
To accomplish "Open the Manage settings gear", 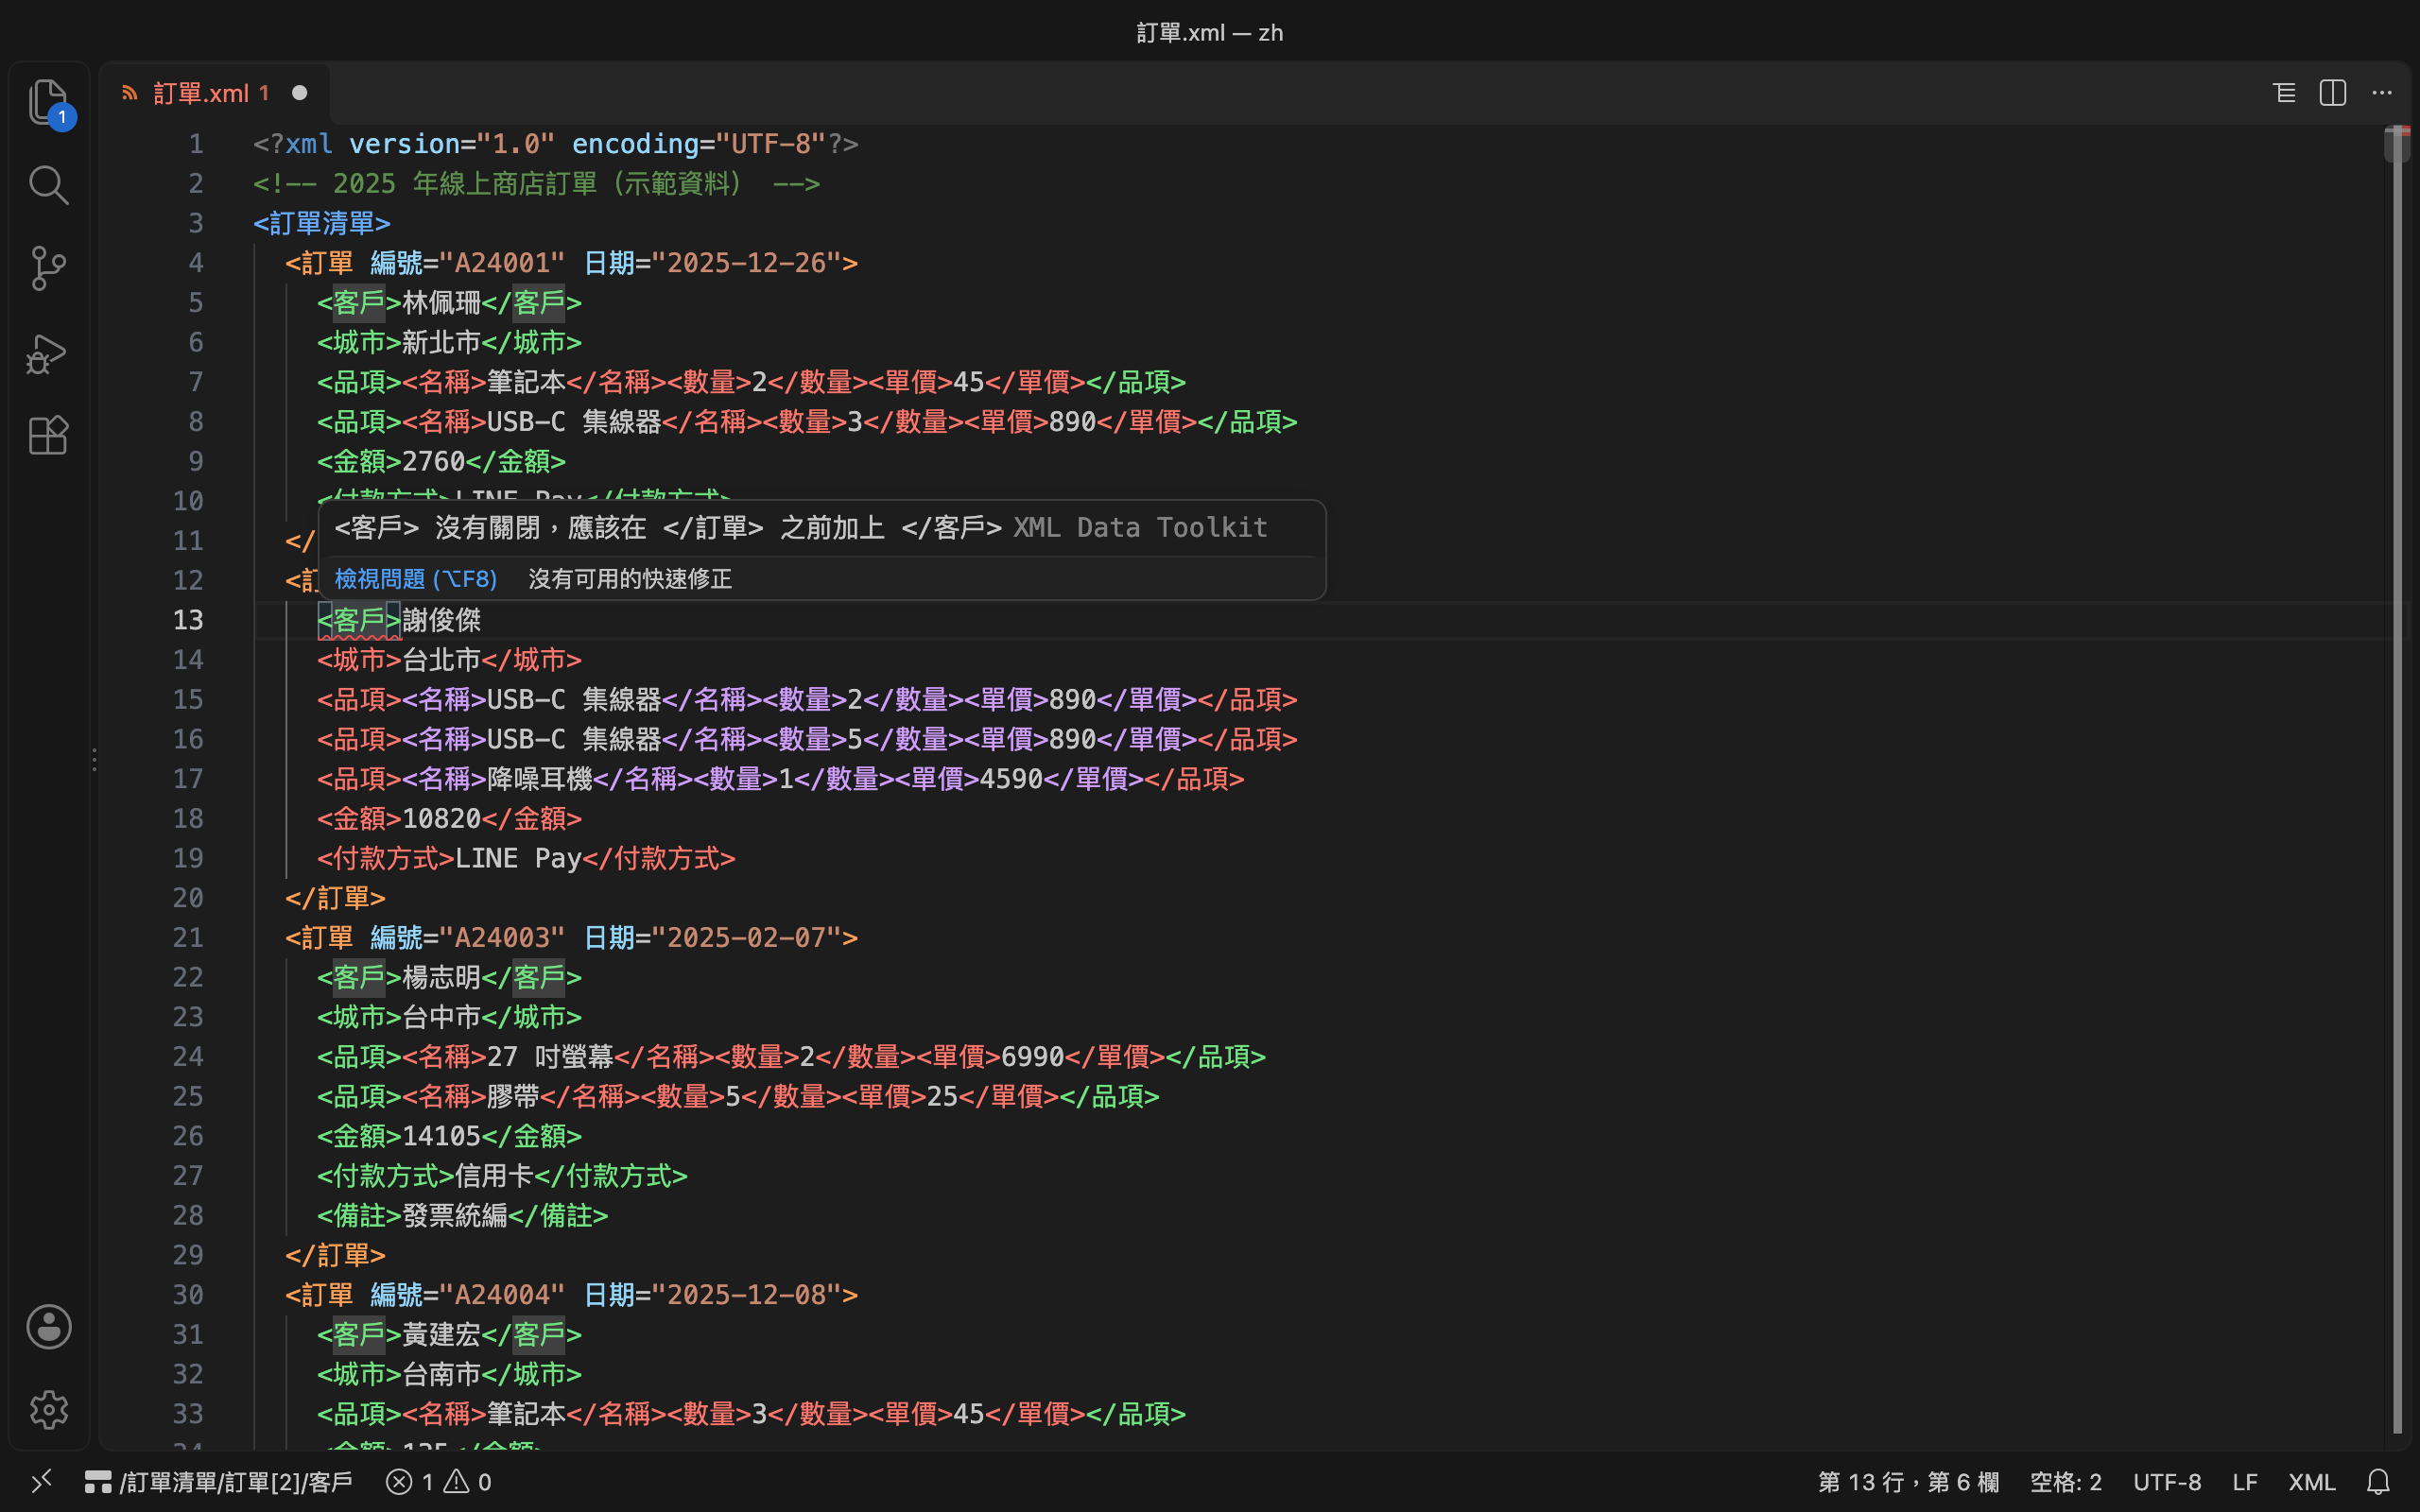I will 48,1410.
